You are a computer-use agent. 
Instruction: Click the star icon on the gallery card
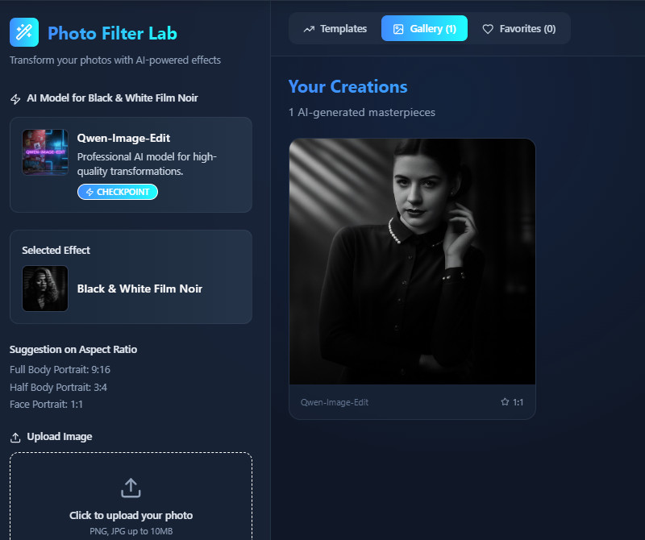(505, 401)
